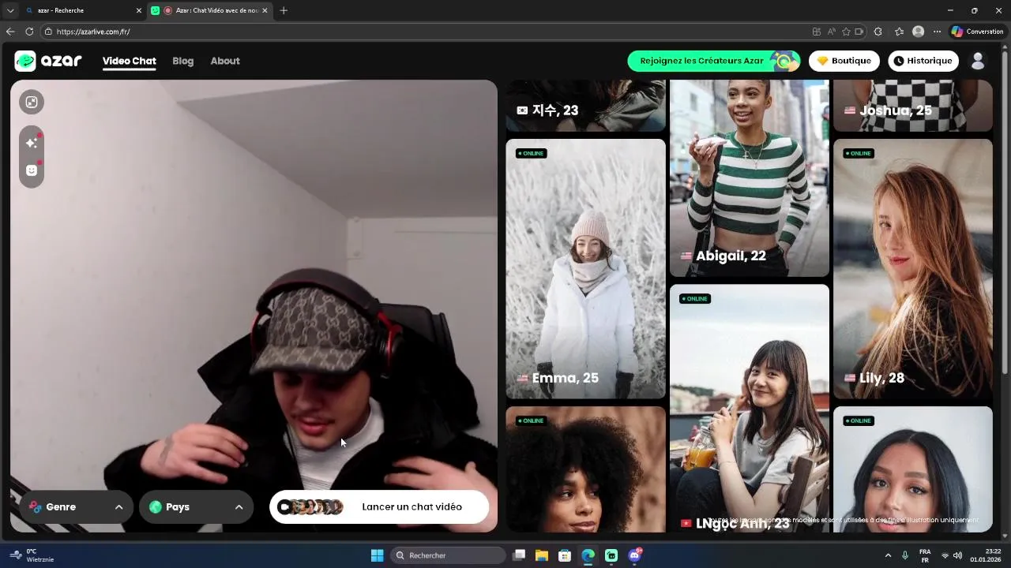Open the tab actions menu chevron
Image resolution: width=1011 pixels, height=568 pixels.
tap(10, 10)
